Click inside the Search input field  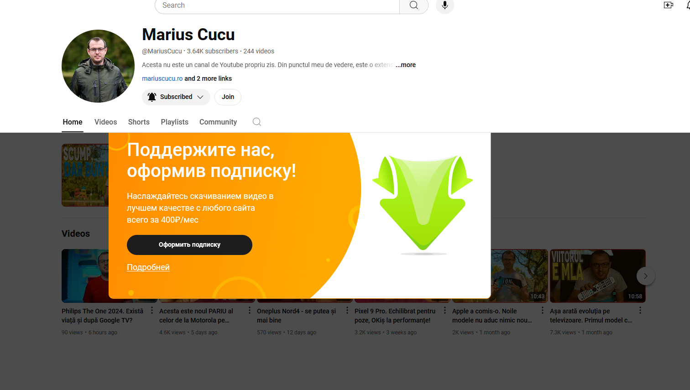(277, 5)
